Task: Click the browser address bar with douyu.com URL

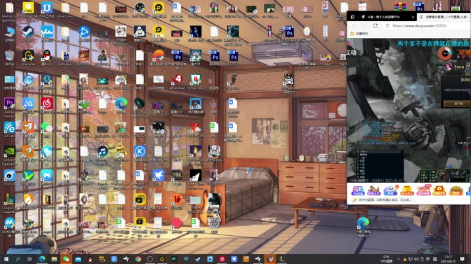Action: [x=426, y=25]
